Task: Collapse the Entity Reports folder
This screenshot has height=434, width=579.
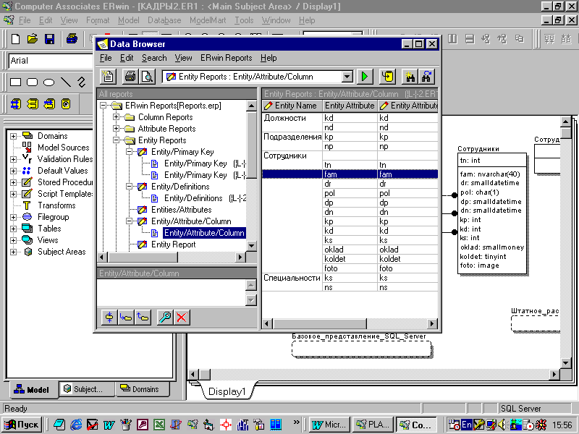Action: click(x=116, y=140)
